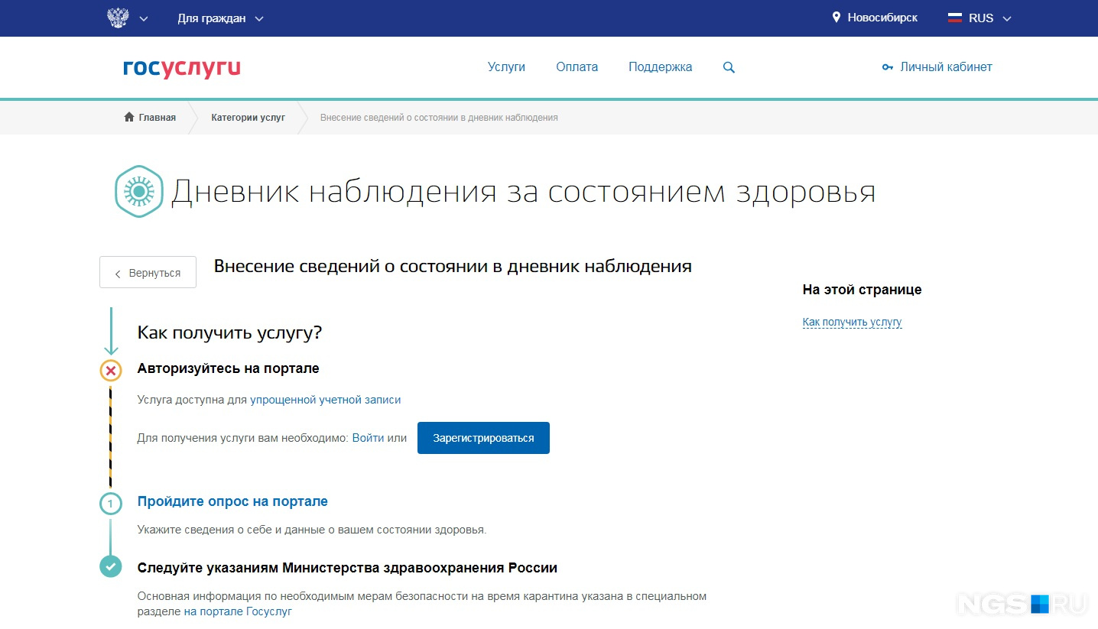Click the red X authorization step icon
Screen dimensions: 1098x629
click(111, 371)
